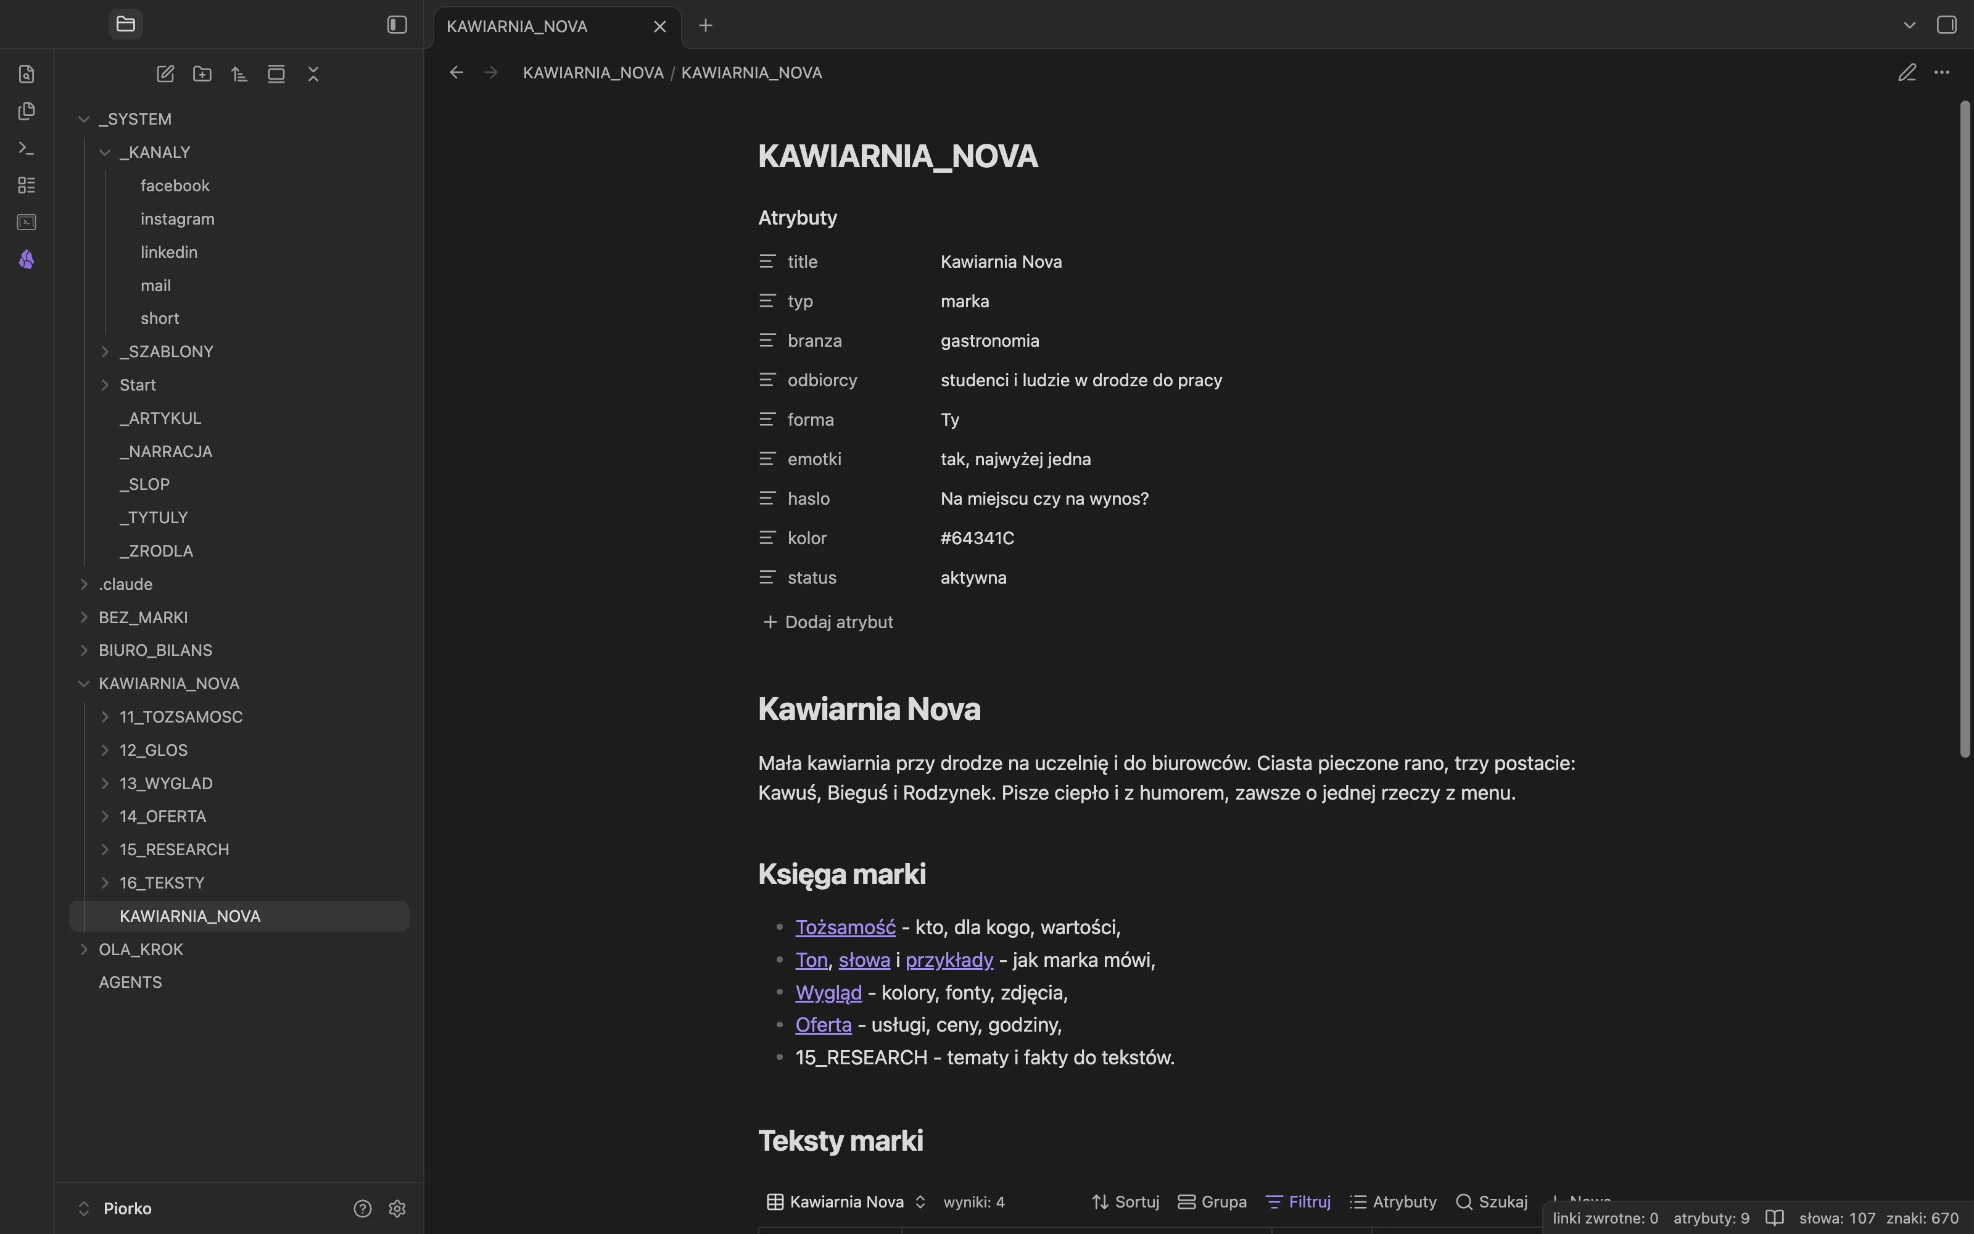Viewport: 1974px width, 1234px height.
Task: Select the KAWIARNIA_NOVA tab
Action: pos(557,26)
